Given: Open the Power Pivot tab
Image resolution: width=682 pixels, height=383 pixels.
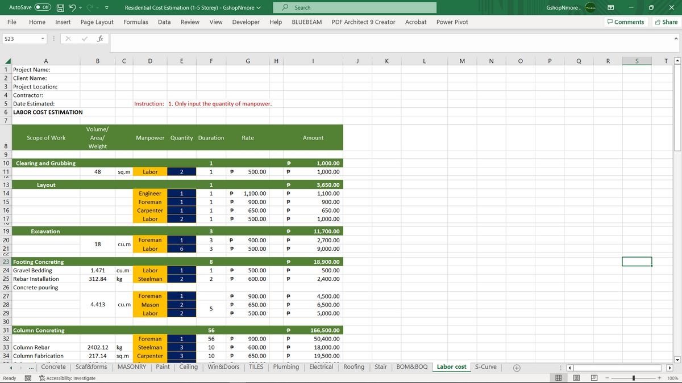Looking at the screenshot, I should pos(452,22).
